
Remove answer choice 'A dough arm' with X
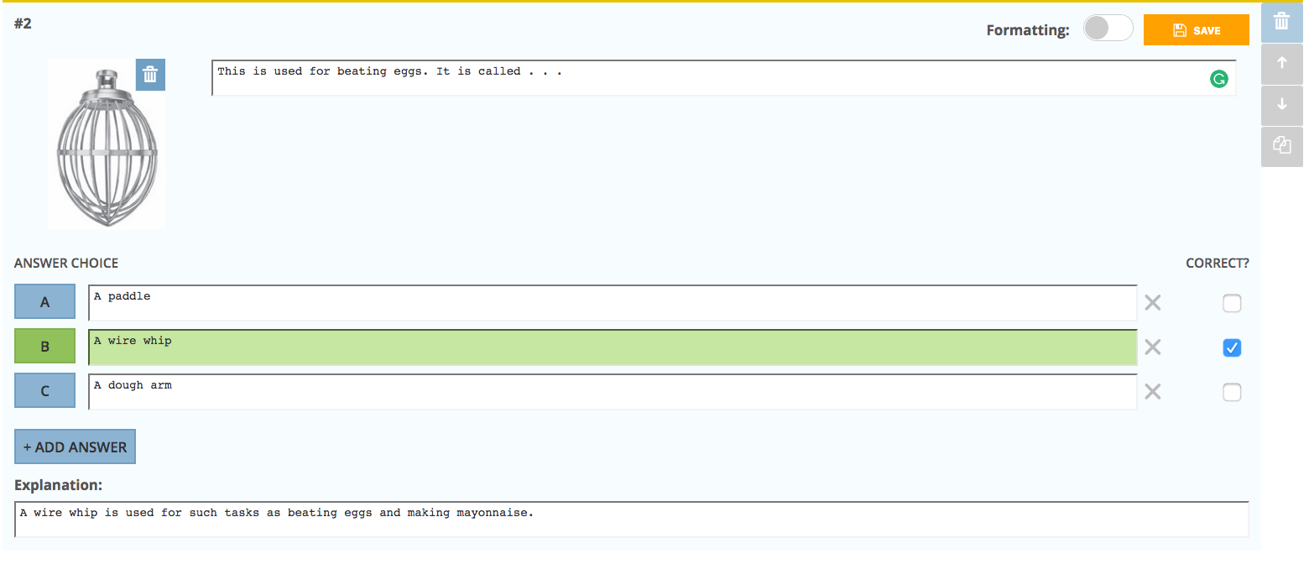tap(1152, 392)
